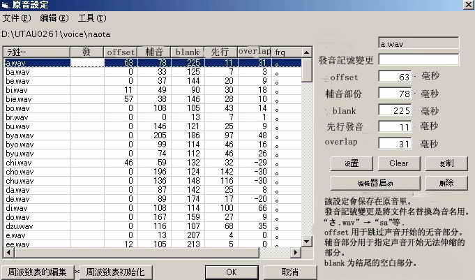This screenshot has height=280, width=475.
Task: Click ee.wav blank value 213
Action: 194,244
